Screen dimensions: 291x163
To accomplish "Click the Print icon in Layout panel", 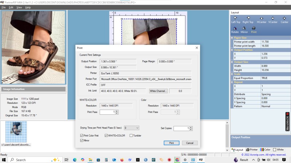I will (x=254, y=28).
